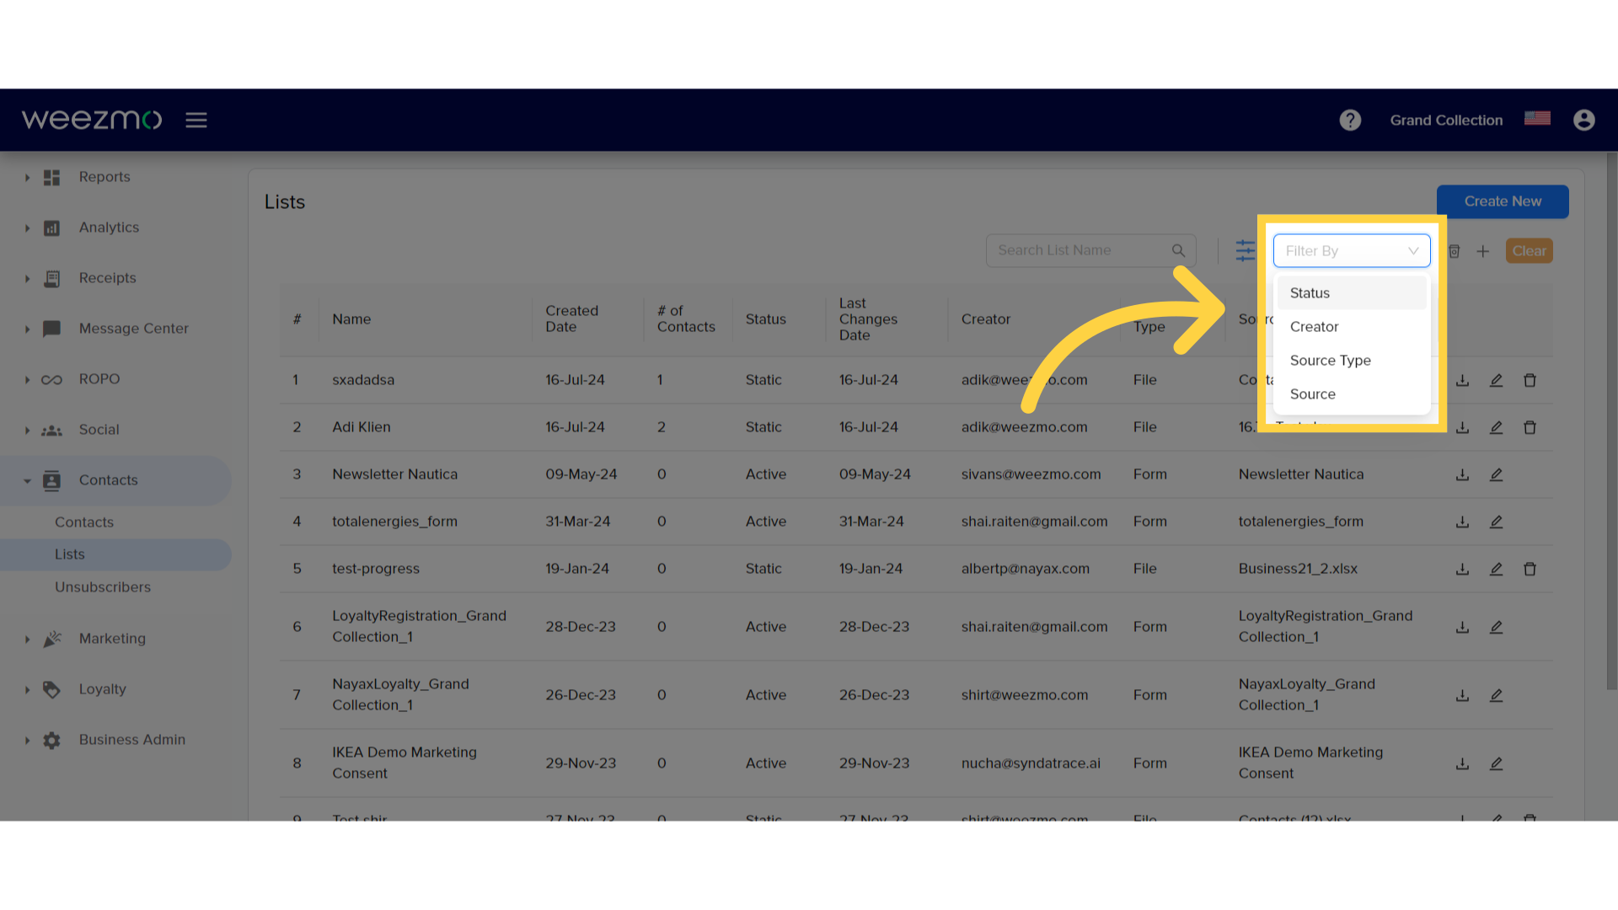Edit the totalenergies_form list
Viewport: 1618px width, 910px height.
pyautogui.click(x=1496, y=522)
